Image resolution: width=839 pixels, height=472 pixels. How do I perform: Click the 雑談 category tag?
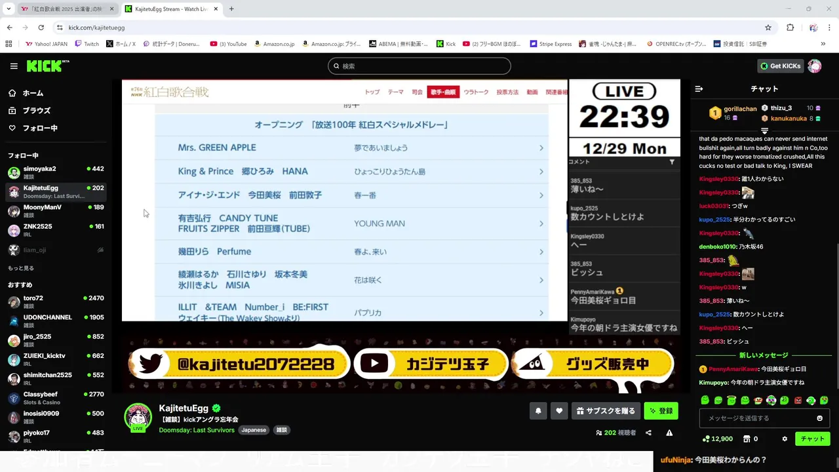point(281,430)
